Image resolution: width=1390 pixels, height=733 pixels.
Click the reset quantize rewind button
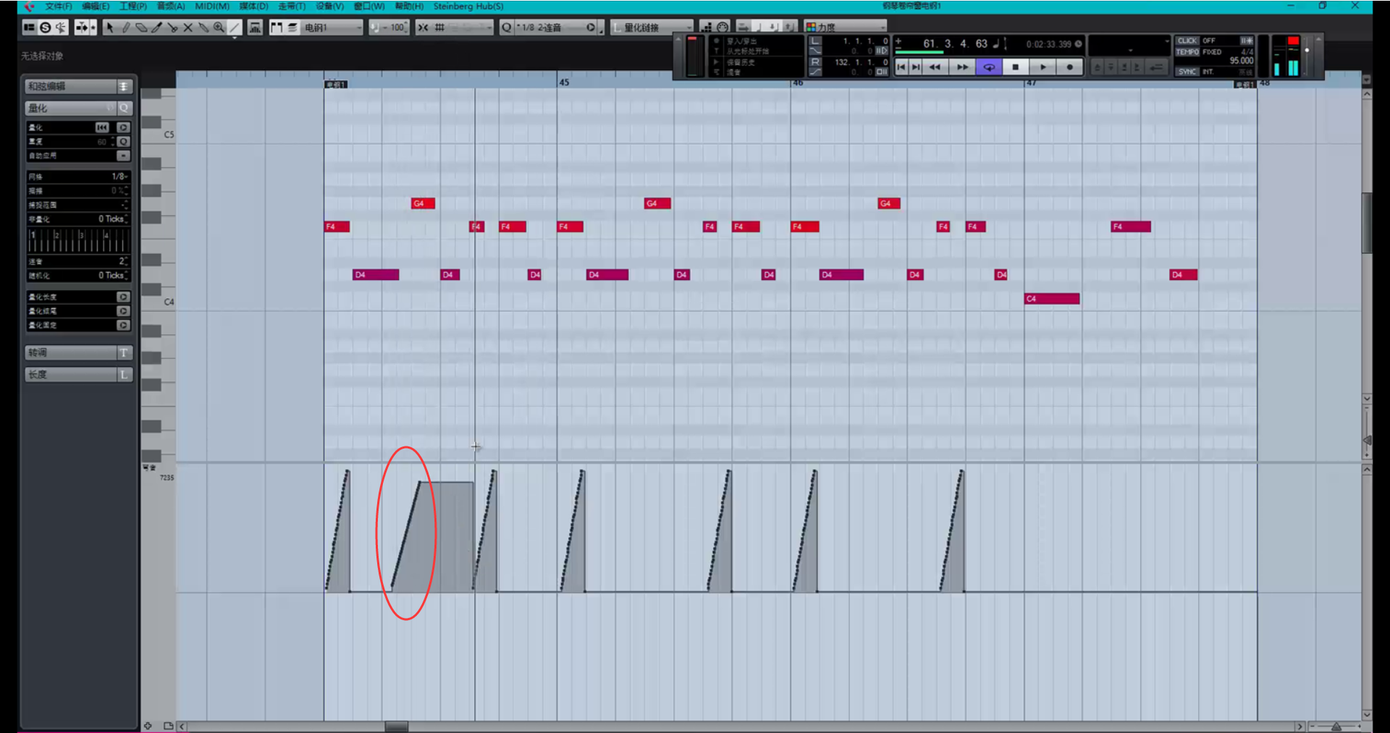pos(102,127)
